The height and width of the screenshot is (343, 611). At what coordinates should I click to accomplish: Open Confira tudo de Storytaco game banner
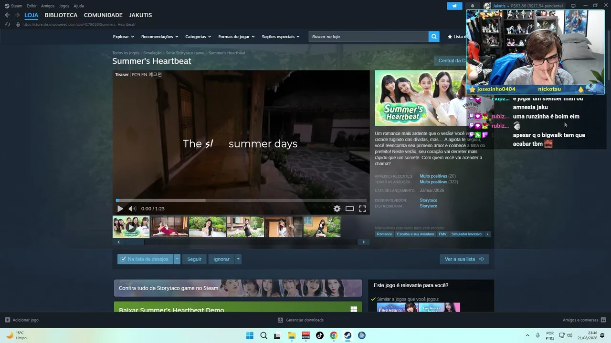(238, 288)
